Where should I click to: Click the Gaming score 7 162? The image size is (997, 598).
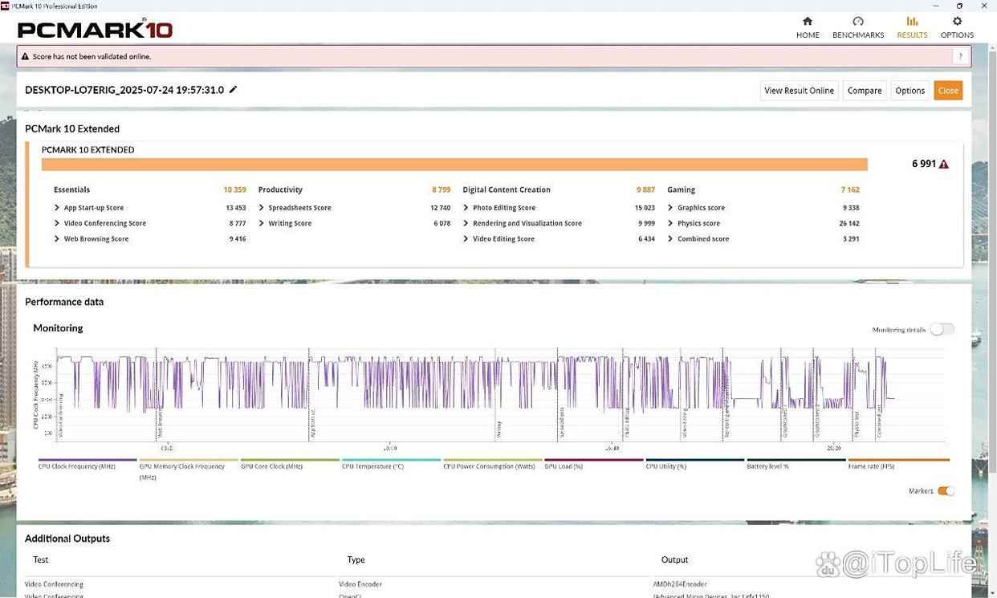click(850, 190)
